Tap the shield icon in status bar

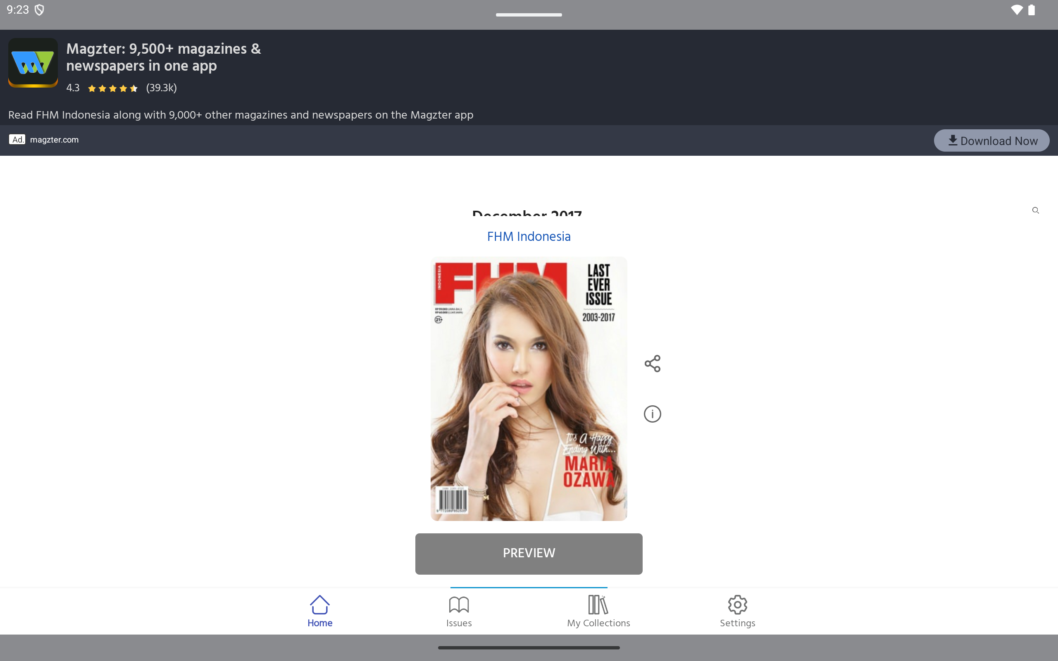tap(39, 10)
